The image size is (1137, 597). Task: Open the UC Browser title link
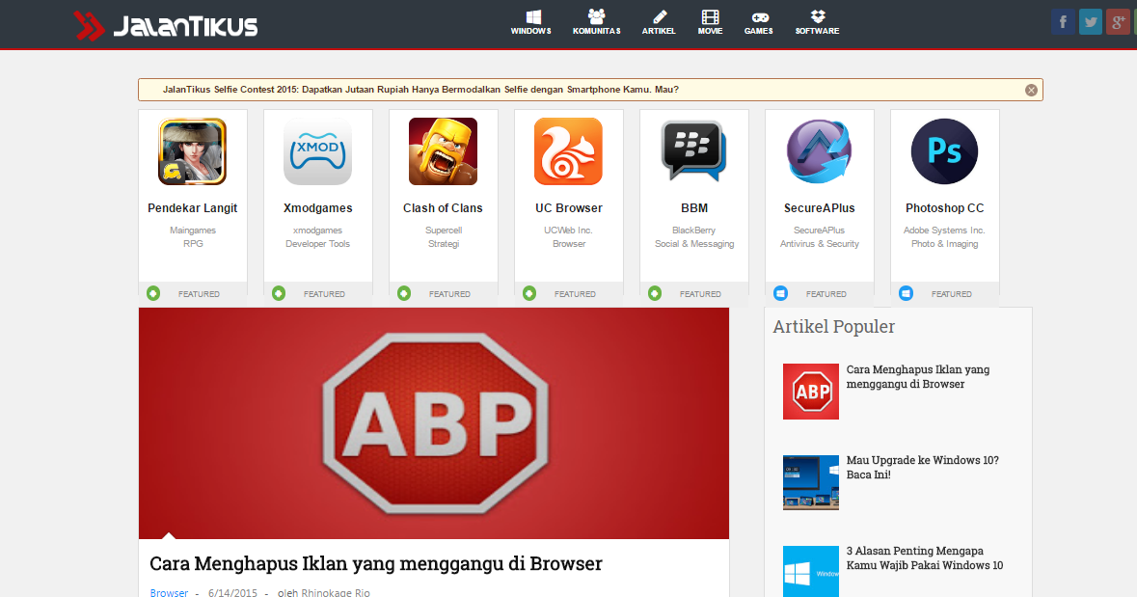coord(569,208)
